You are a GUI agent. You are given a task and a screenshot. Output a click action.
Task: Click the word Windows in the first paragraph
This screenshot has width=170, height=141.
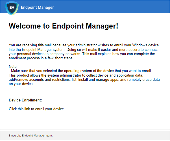coord(140,45)
